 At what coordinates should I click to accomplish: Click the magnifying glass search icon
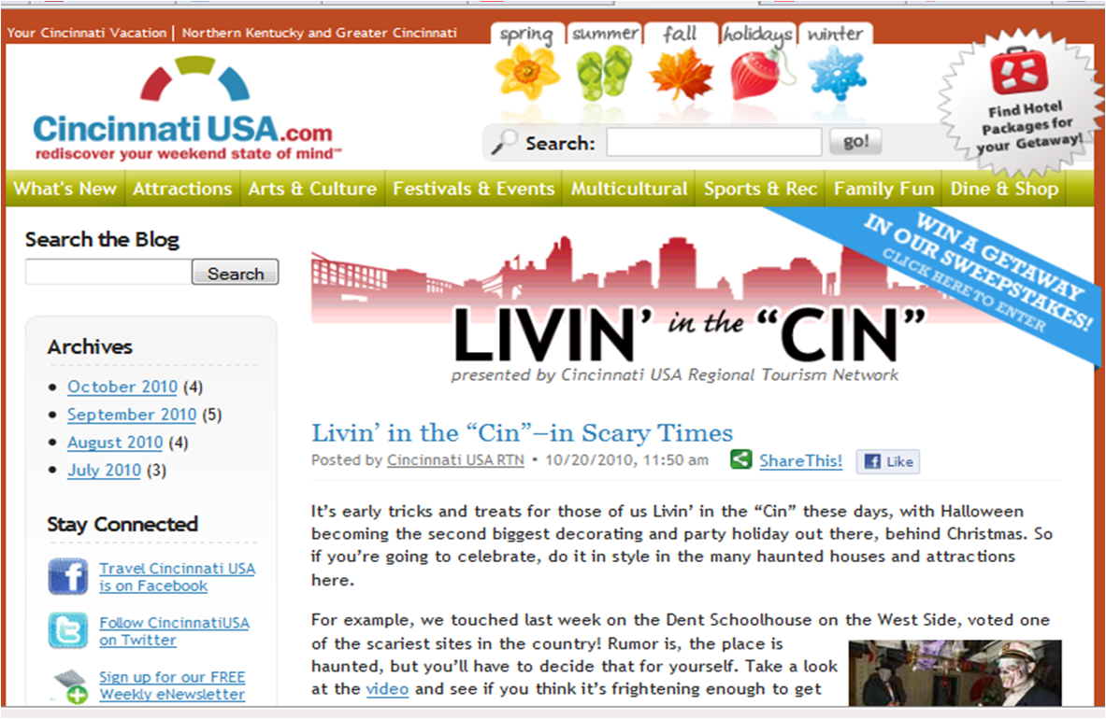point(504,143)
